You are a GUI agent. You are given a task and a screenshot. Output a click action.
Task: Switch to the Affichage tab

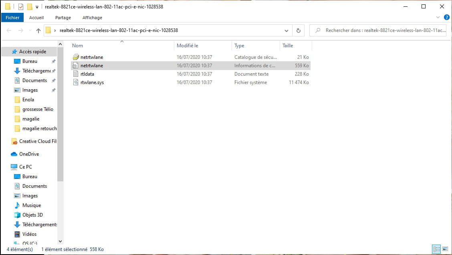[92, 18]
